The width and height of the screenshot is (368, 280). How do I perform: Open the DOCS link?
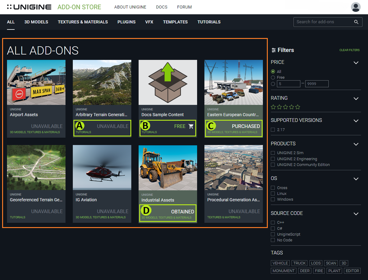[x=162, y=7]
